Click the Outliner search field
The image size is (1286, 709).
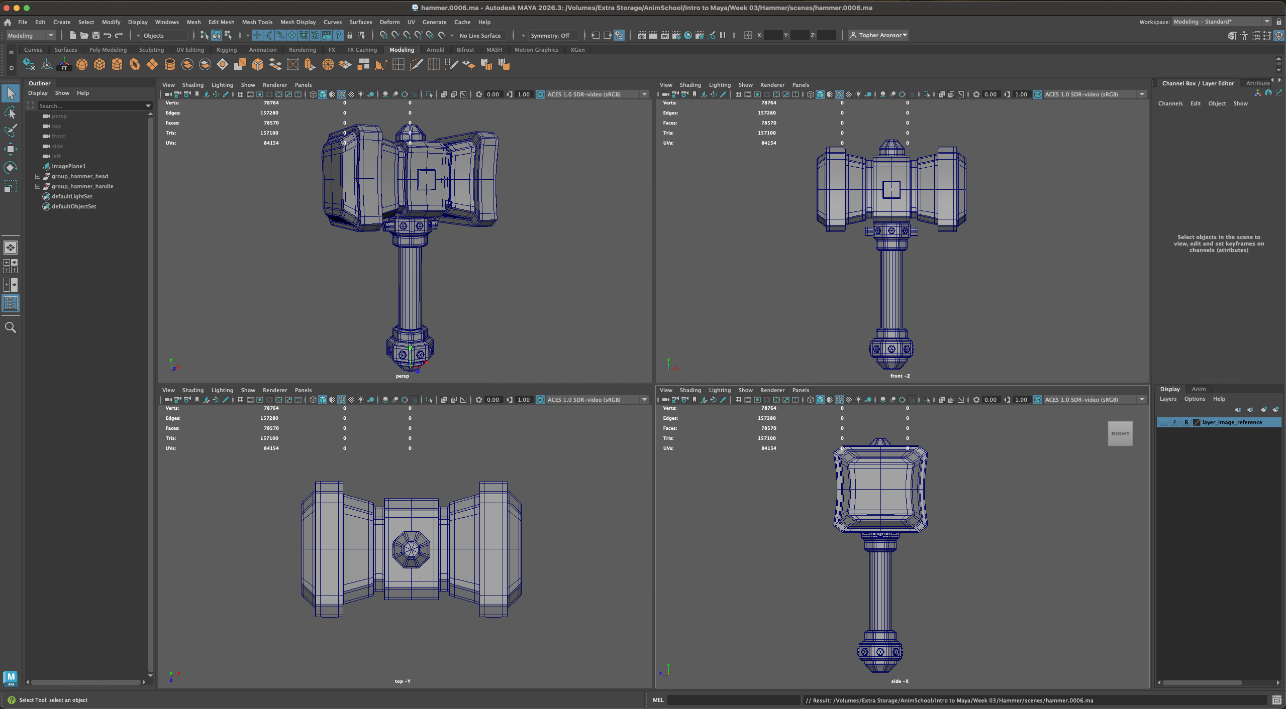(90, 105)
